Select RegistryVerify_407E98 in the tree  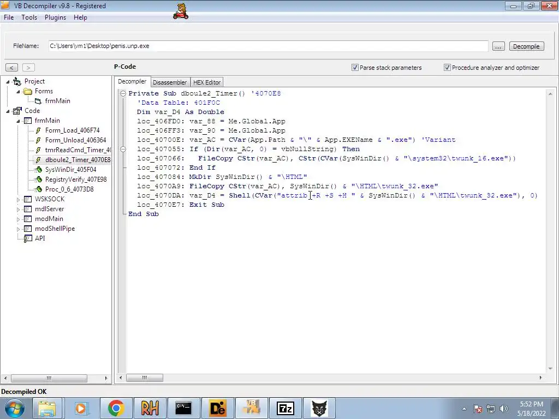click(x=76, y=179)
